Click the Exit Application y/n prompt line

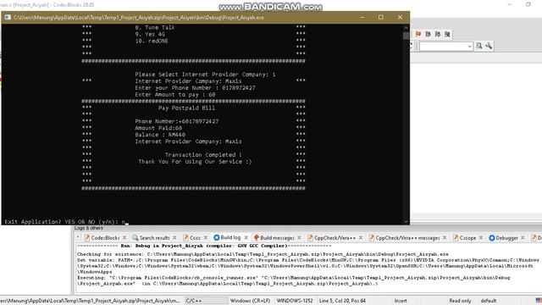(66, 222)
